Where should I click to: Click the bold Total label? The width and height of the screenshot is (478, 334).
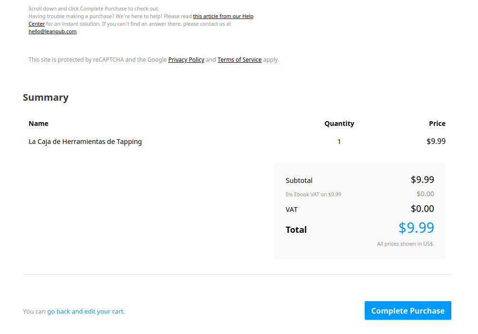296,229
